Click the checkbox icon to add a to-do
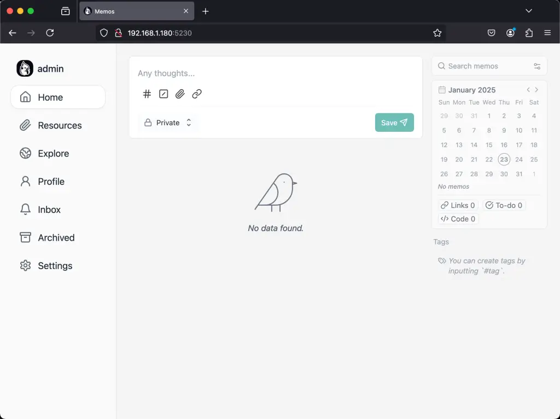The width and height of the screenshot is (560, 419). (x=164, y=94)
